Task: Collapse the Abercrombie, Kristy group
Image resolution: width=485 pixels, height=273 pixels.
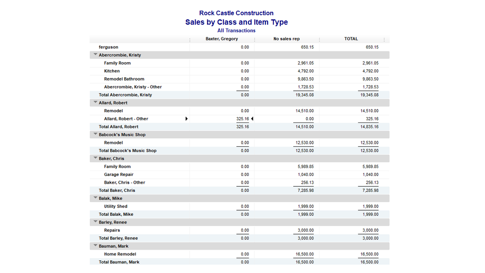Action: pyautogui.click(x=95, y=55)
